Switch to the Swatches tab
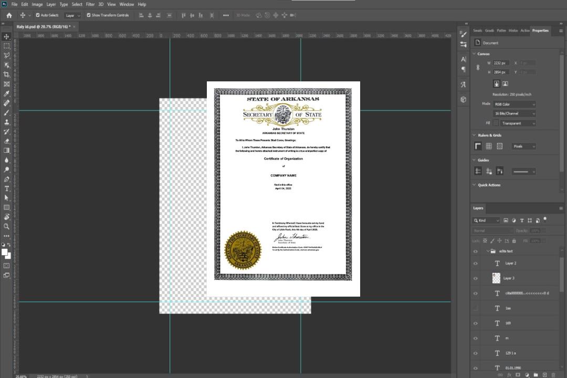 point(477,30)
